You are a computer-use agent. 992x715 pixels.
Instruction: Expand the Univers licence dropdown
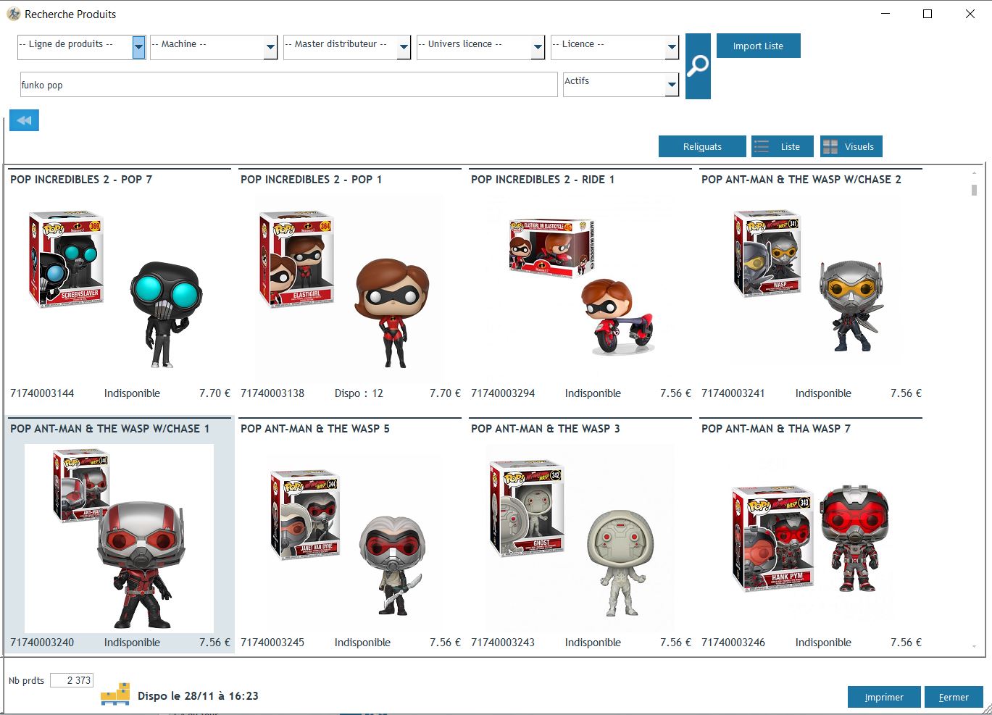pyautogui.click(x=538, y=48)
